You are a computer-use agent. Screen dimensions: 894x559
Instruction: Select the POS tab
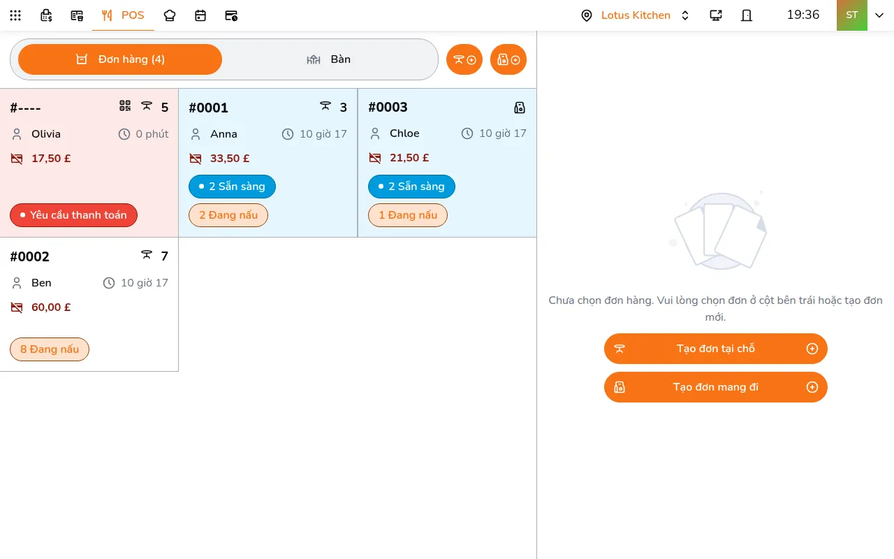pyautogui.click(x=123, y=15)
